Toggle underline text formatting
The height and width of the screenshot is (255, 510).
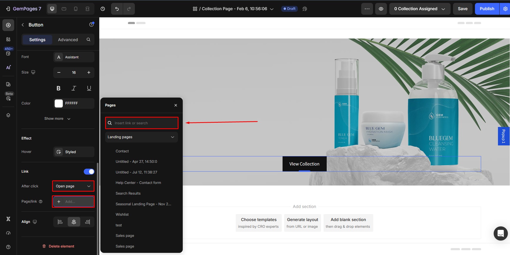[x=89, y=88]
